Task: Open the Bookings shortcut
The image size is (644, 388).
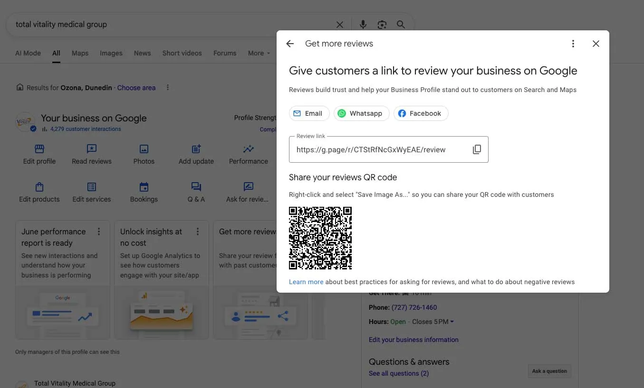Action: (144, 193)
